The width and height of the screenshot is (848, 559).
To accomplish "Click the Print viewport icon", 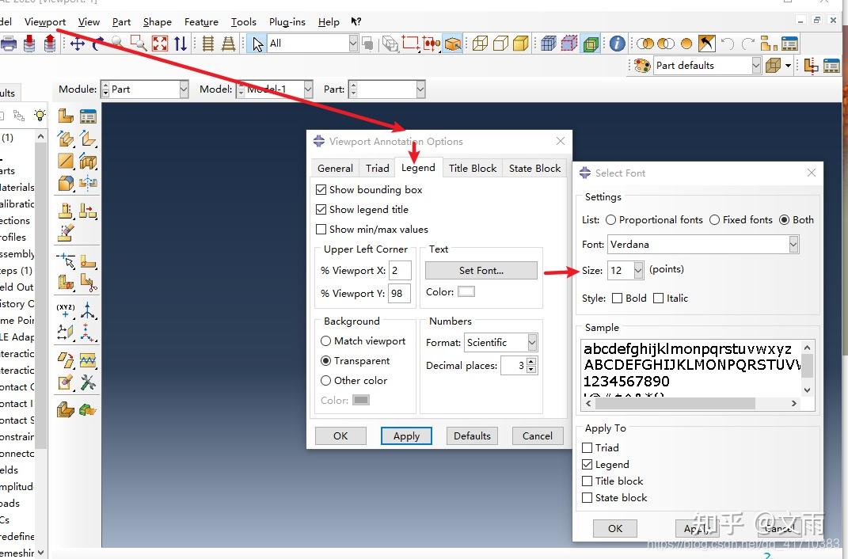I will pos(10,44).
